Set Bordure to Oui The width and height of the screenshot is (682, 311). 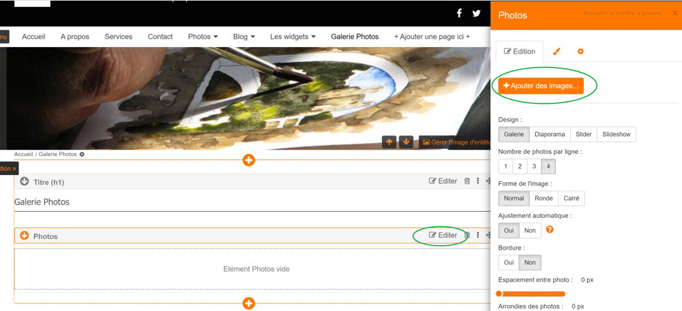[x=509, y=262]
